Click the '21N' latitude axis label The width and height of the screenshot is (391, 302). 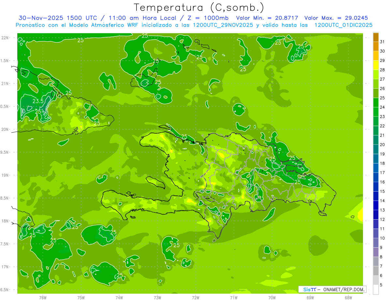pyautogui.click(x=5, y=83)
